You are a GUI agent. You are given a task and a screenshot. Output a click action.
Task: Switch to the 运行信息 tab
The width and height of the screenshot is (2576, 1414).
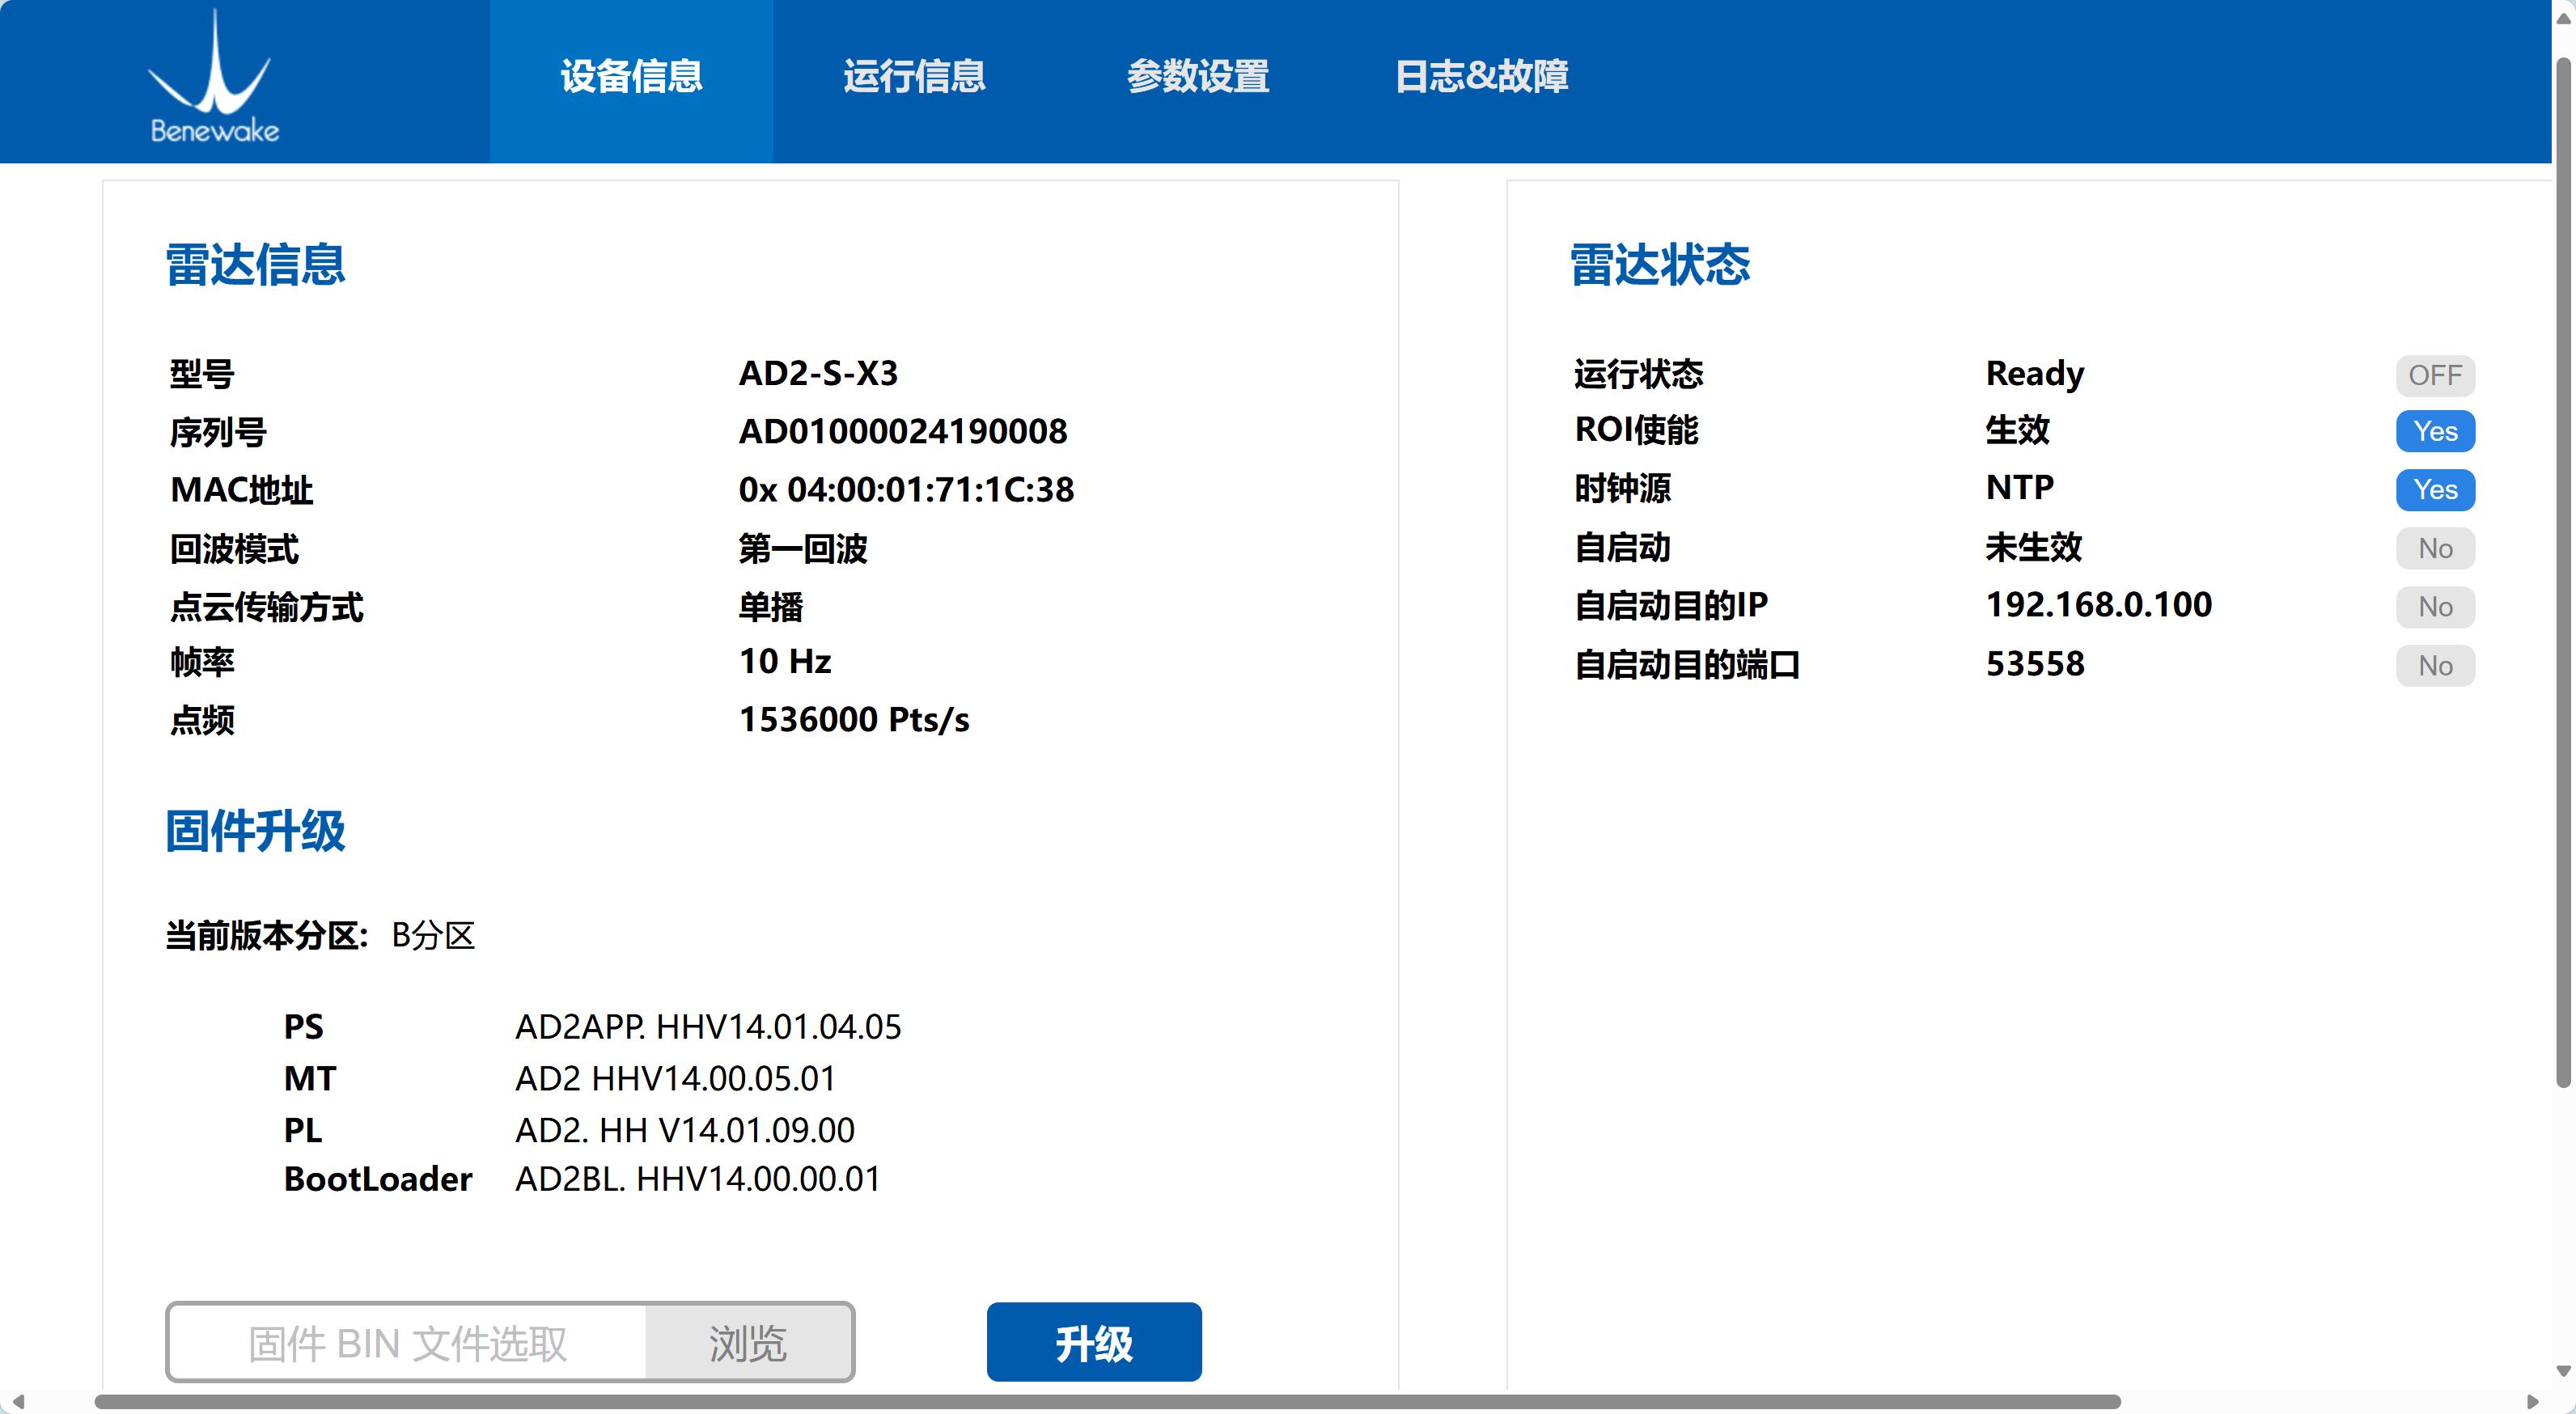point(914,77)
